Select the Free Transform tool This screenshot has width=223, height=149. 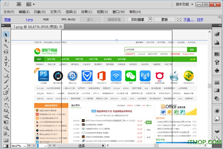tap(6, 122)
